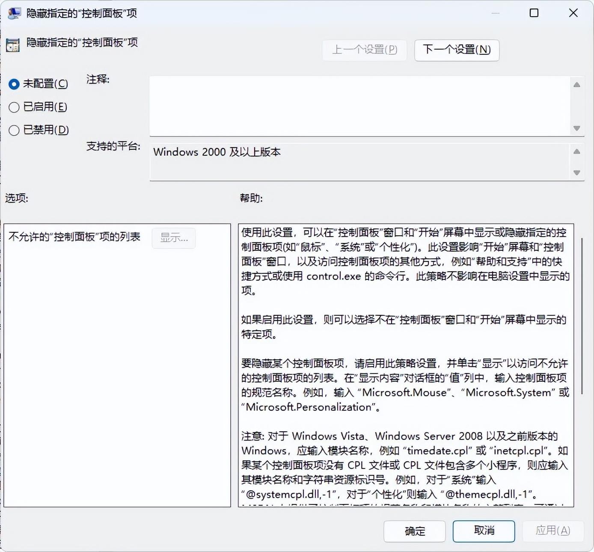The width and height of the screenshot is (594, 552).
Task: Click the 应用(A) button
Action: [x=553, y=531]
